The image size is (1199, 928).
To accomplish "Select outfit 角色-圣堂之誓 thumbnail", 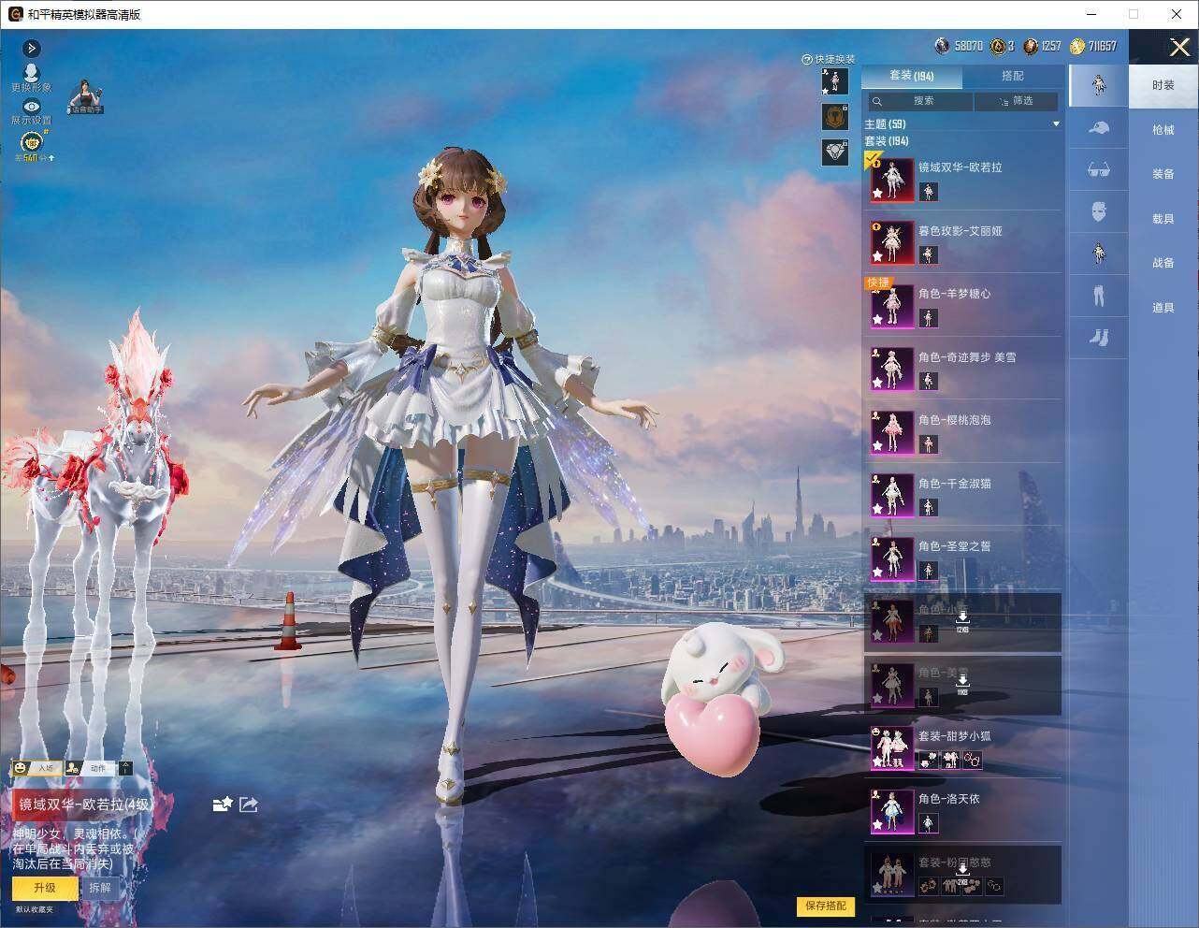I will click(x=892, y=558).
